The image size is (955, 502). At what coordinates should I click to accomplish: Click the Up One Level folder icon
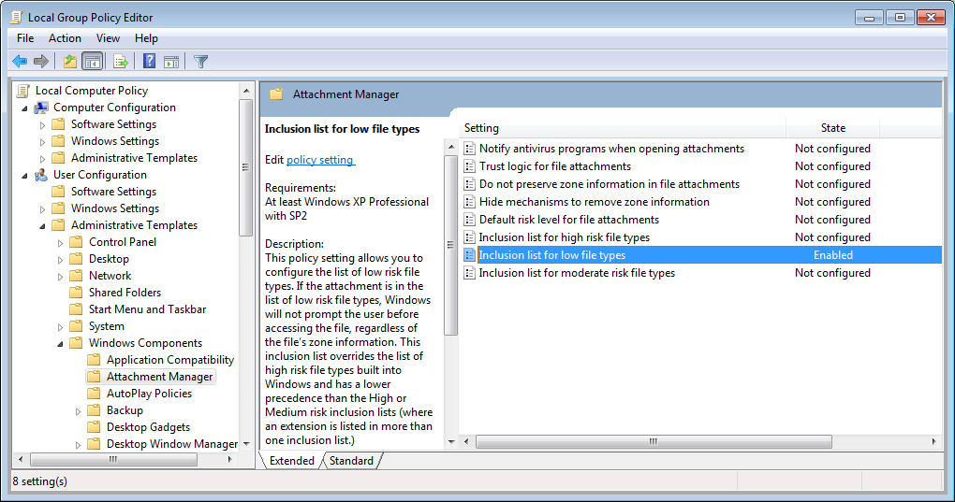tap(69, 62)
